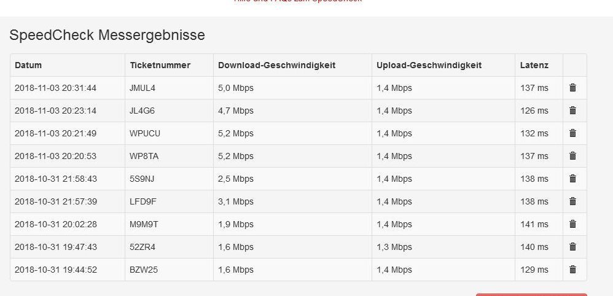Viewport: 613px width, 296px height.
Task: Delete the M9M9T measurement with trash icon
Action: [x=572, y=224]
